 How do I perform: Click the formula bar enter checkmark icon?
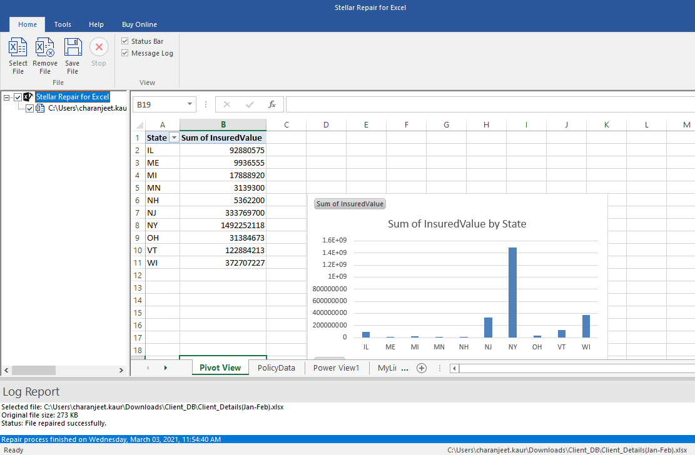250,104
